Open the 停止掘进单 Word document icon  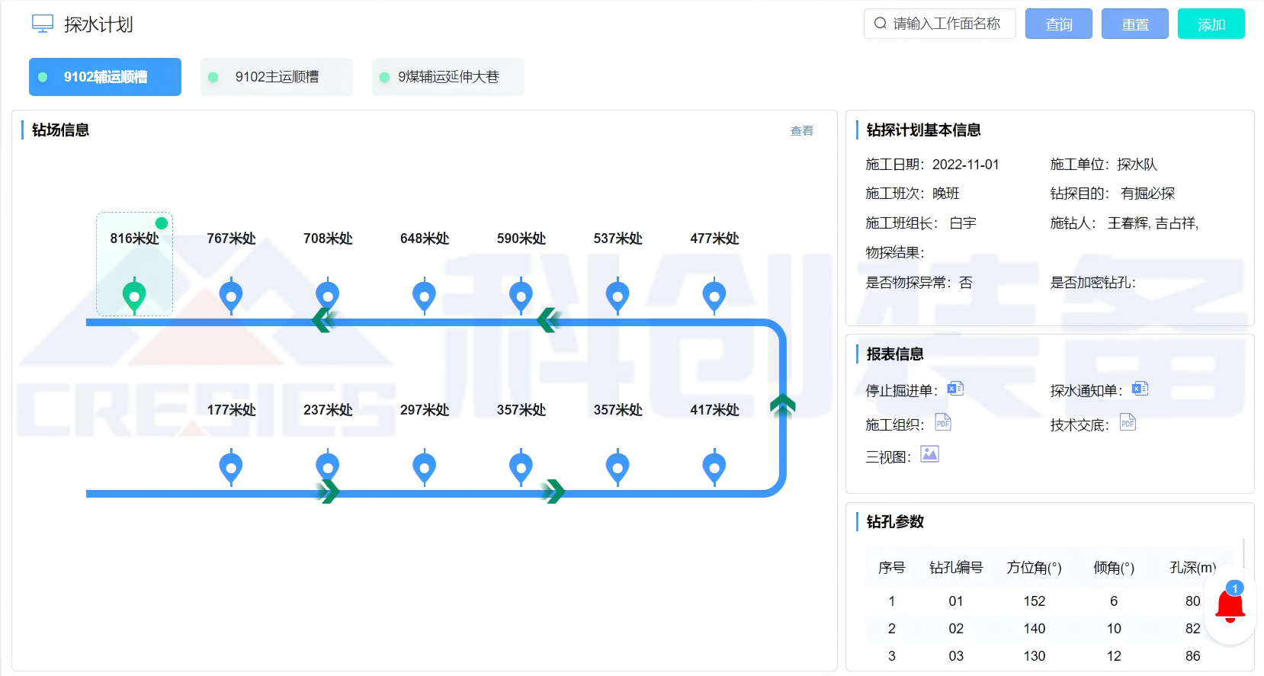(955, 389)
